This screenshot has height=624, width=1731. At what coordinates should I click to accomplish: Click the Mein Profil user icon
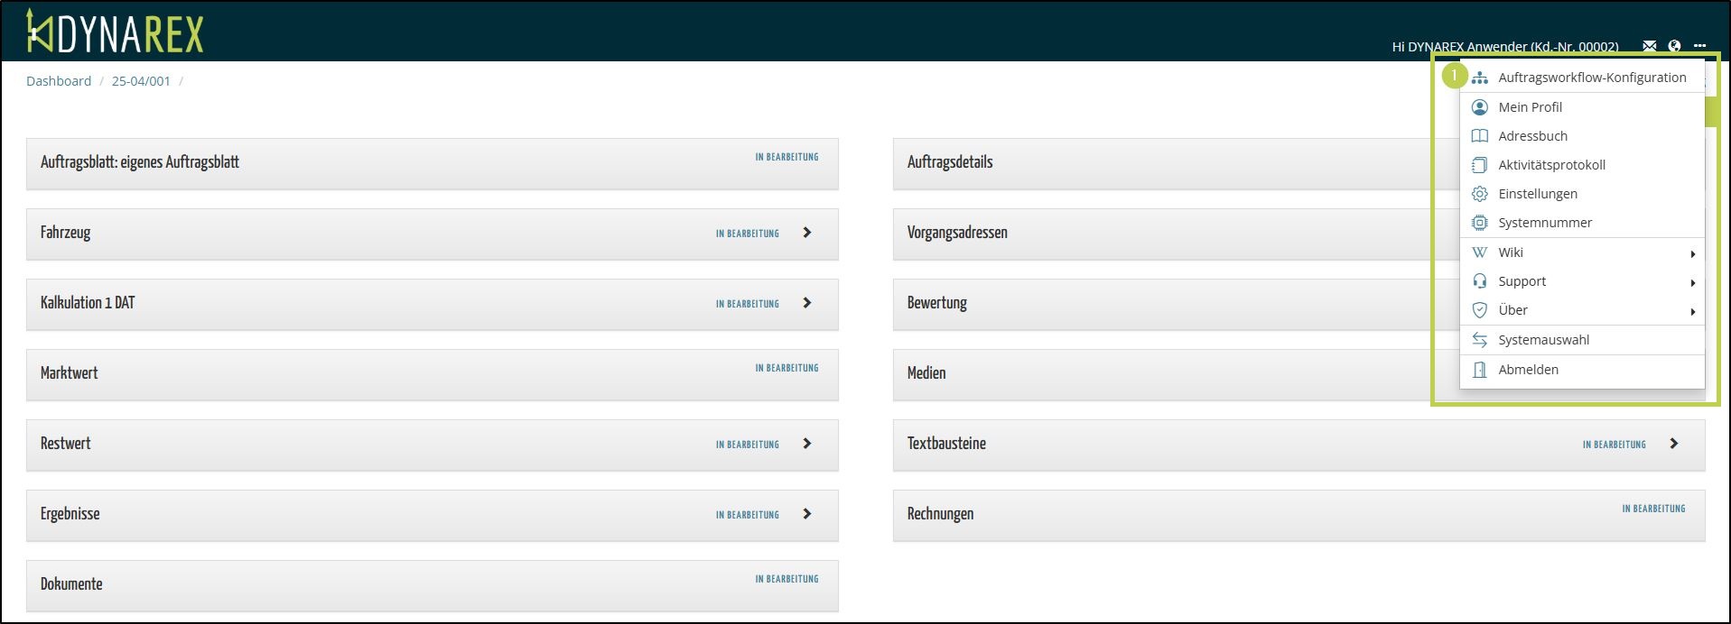[1480, 107]
